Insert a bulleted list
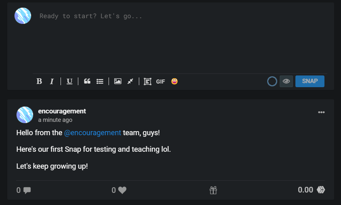341x205 pixels. pos(100,81)
